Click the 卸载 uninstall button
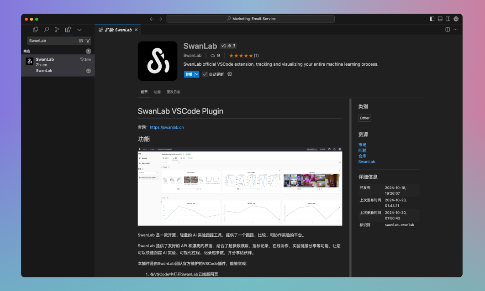Screen dimensions: 485x291 coord(189,74)
